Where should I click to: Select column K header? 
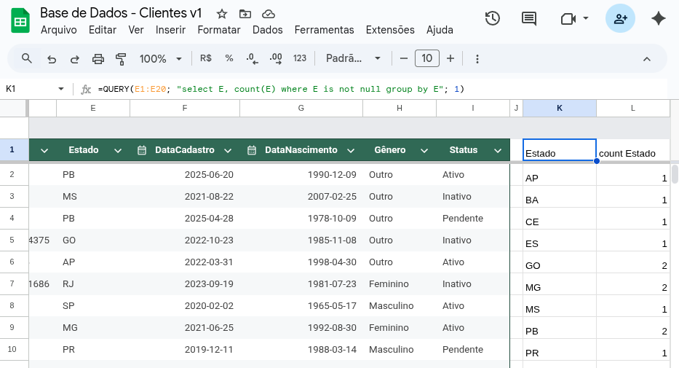560,109
